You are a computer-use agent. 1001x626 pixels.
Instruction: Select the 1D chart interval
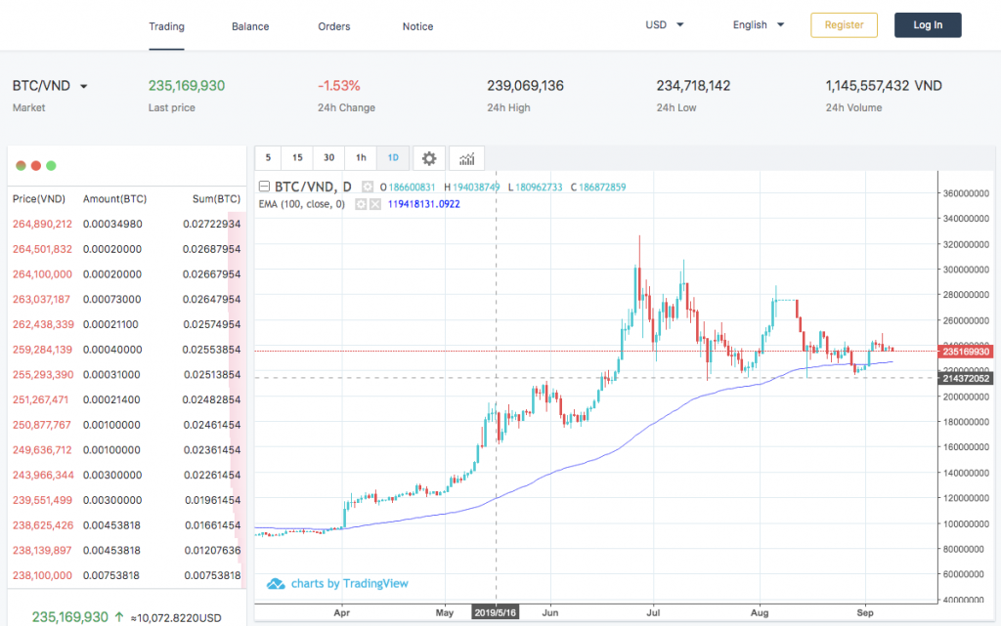[392, 158]
